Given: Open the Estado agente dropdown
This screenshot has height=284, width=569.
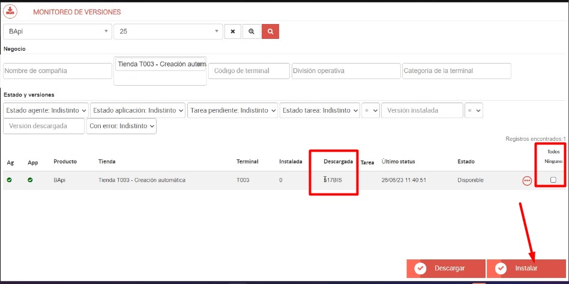Looking at the screenshot, I should point(46,110).
